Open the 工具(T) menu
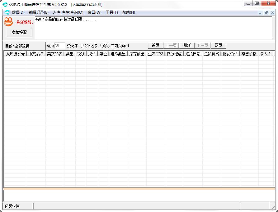The image size is (278, 212). coord(112,12)
